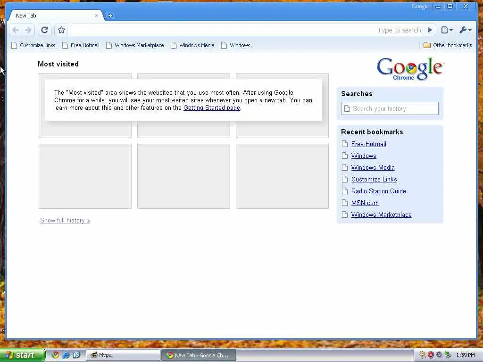
Task: Click the Forward navigation arrow
Action: pos(28,30)
